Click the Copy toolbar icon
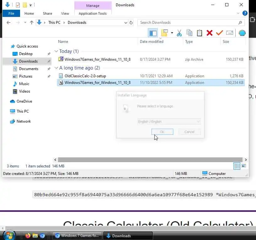The image size is (256, 240). (x=189, y=33)
